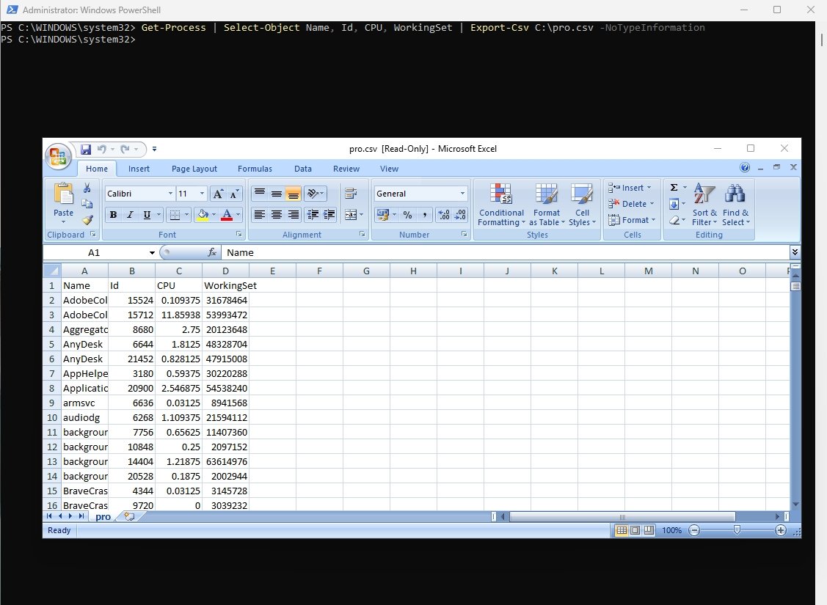Apply Comma Style format

coord(425,214)
